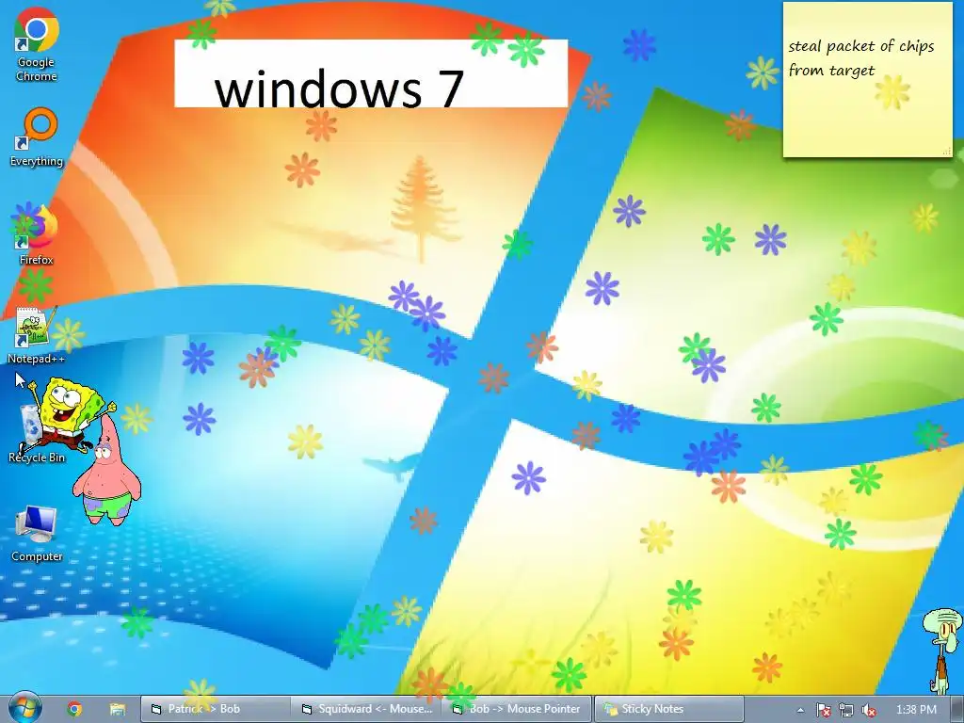Select the Computer desktop icon
Screen dimensions: 964x723
[x=37, y=534]
